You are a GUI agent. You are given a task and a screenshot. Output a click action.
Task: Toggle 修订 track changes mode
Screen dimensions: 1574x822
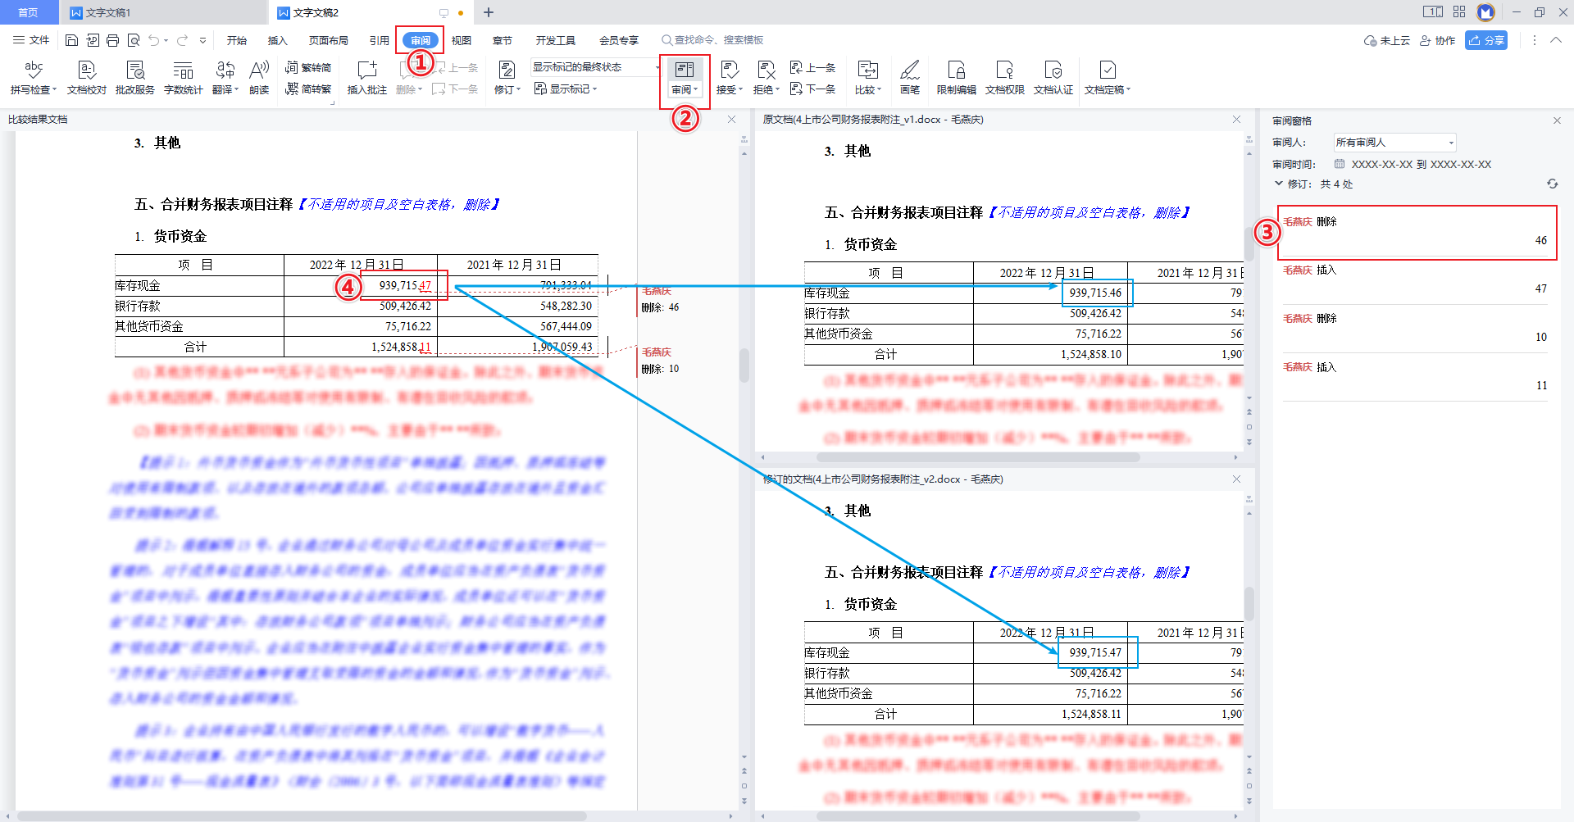tap(506, 77)
